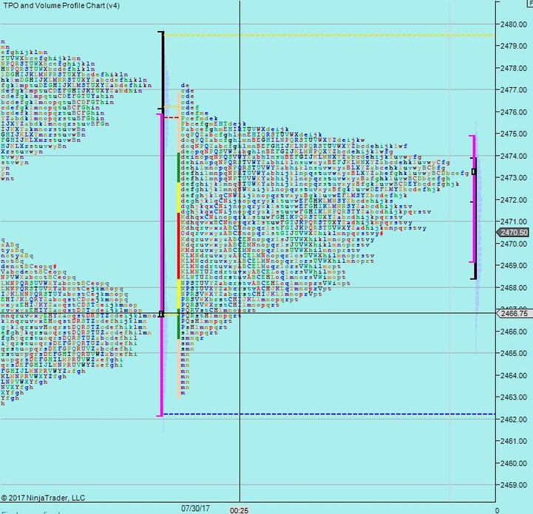Click the yellow segment of the profile color bar

click(177, 197)
